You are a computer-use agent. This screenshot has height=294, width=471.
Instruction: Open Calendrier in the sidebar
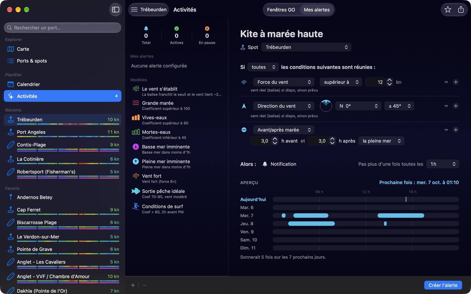pyautogui.click(x=62, y=84)
